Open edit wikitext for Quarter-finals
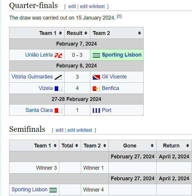 [93, 6]
